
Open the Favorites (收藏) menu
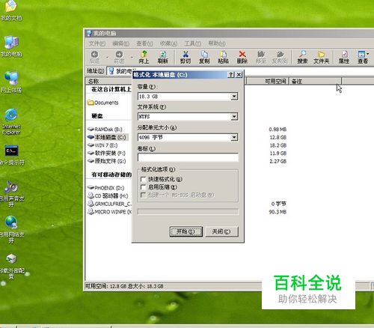click(x=168, y=43)
